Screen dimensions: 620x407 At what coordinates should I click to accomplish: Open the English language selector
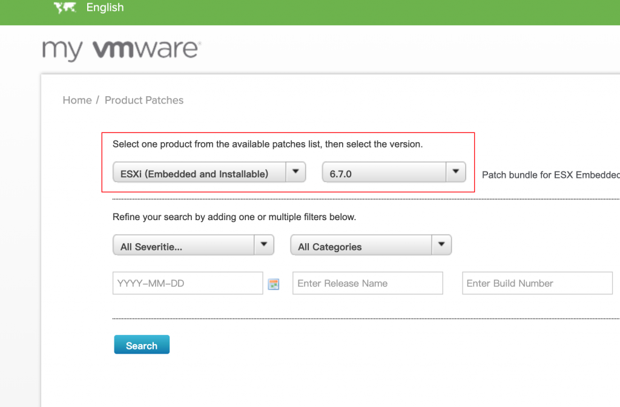click(105, 8)
